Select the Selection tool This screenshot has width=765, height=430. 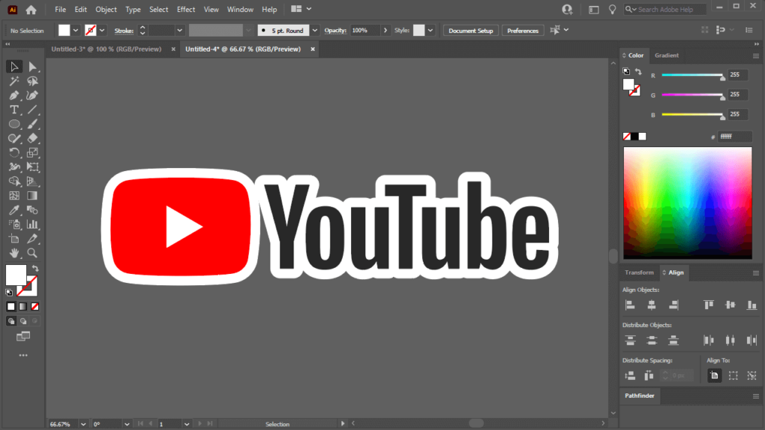[14, 66]
